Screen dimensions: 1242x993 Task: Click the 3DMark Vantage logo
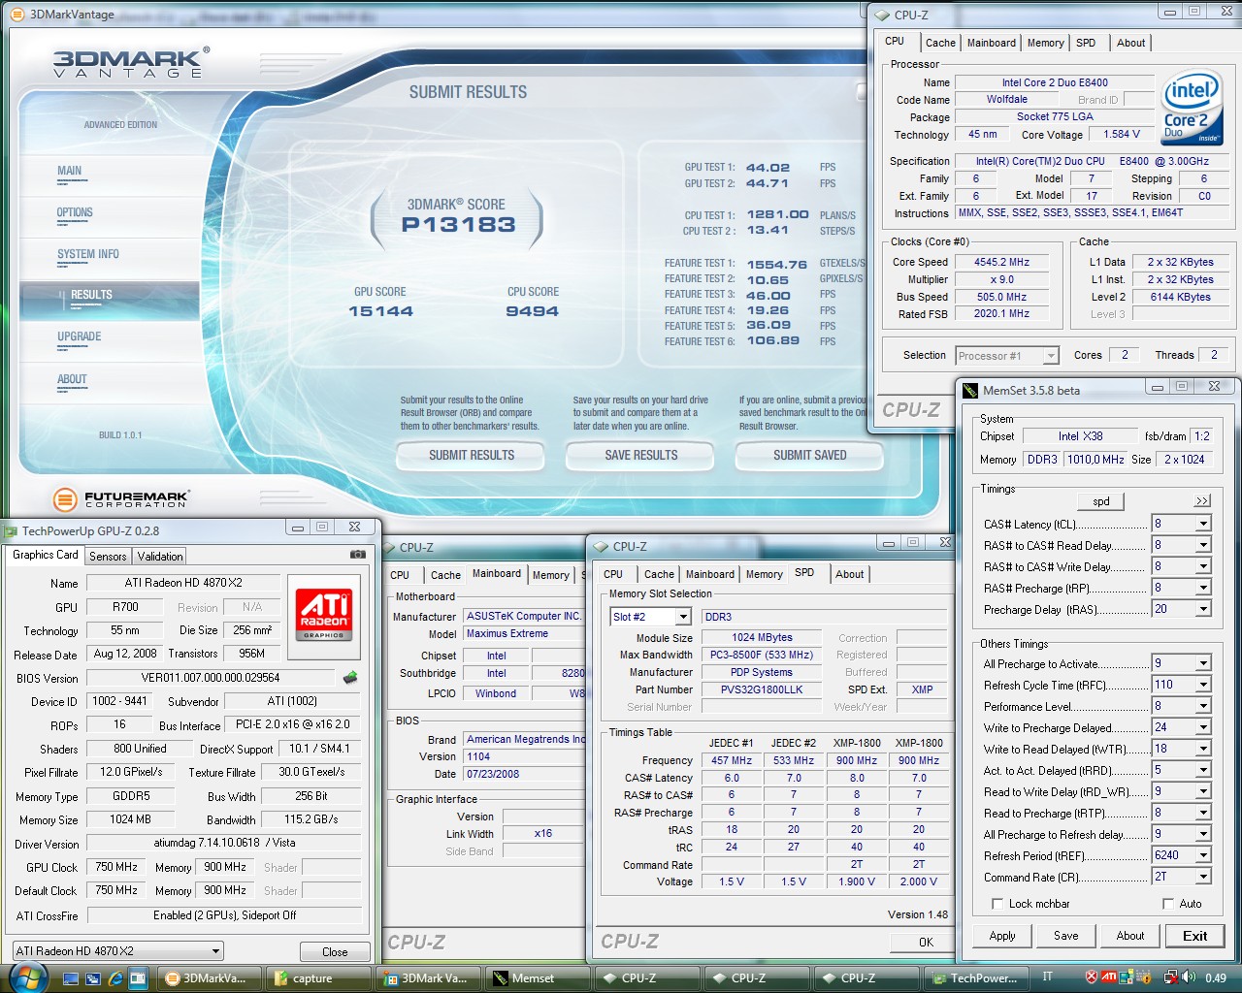131,62
